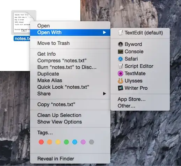Choose Copy "notes.txt"
This screenshot has height=166, width=181.
point(70,104)
